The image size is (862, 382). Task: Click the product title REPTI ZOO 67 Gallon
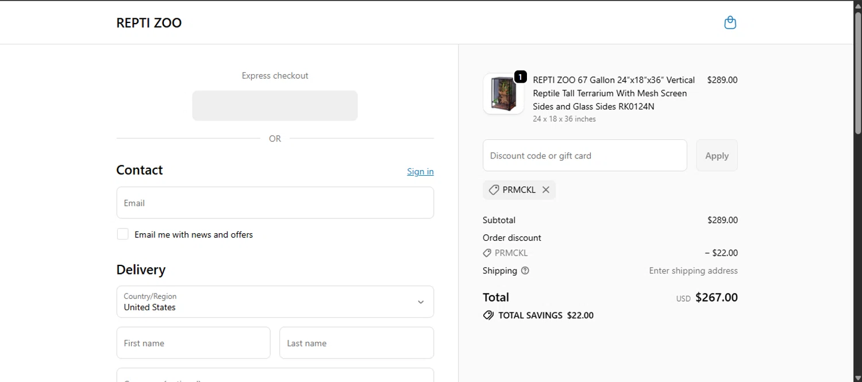[614, 93]
